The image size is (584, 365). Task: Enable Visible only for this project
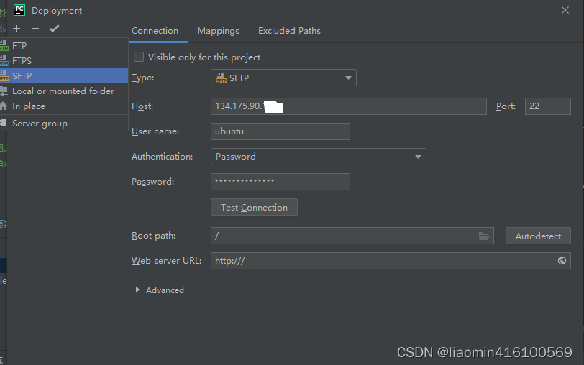(139, 57)
